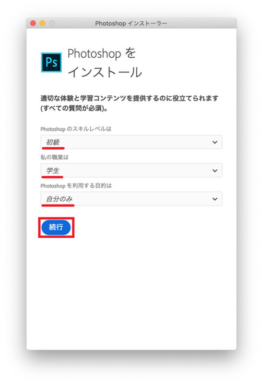The width and height of the screenshot is (263, 385).
Task: Click the 私の職業は label
Action: (x=54, y=157)
